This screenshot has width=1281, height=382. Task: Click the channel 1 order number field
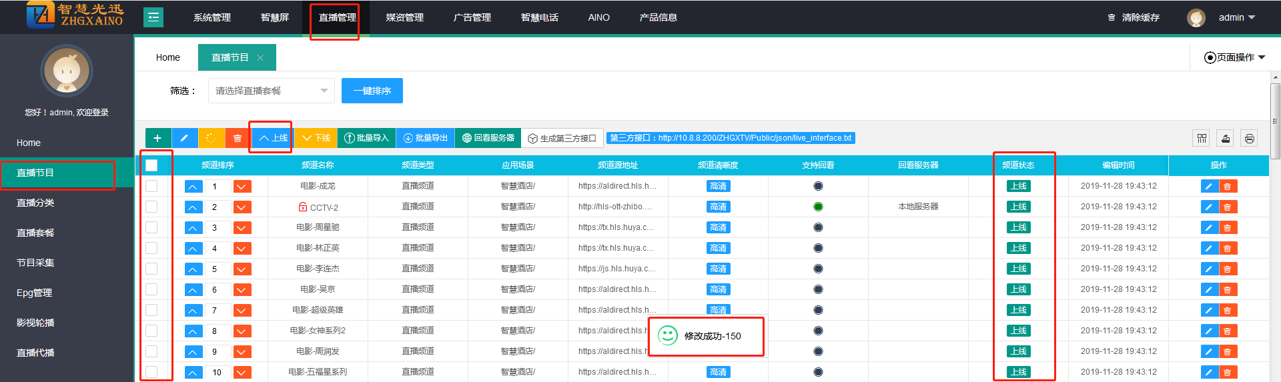(218, 187)
